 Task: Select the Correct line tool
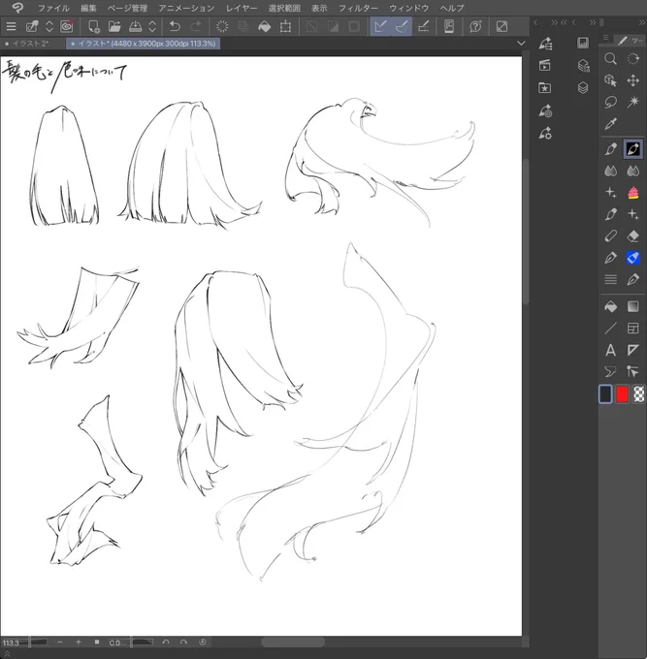[x=633, y=371]
